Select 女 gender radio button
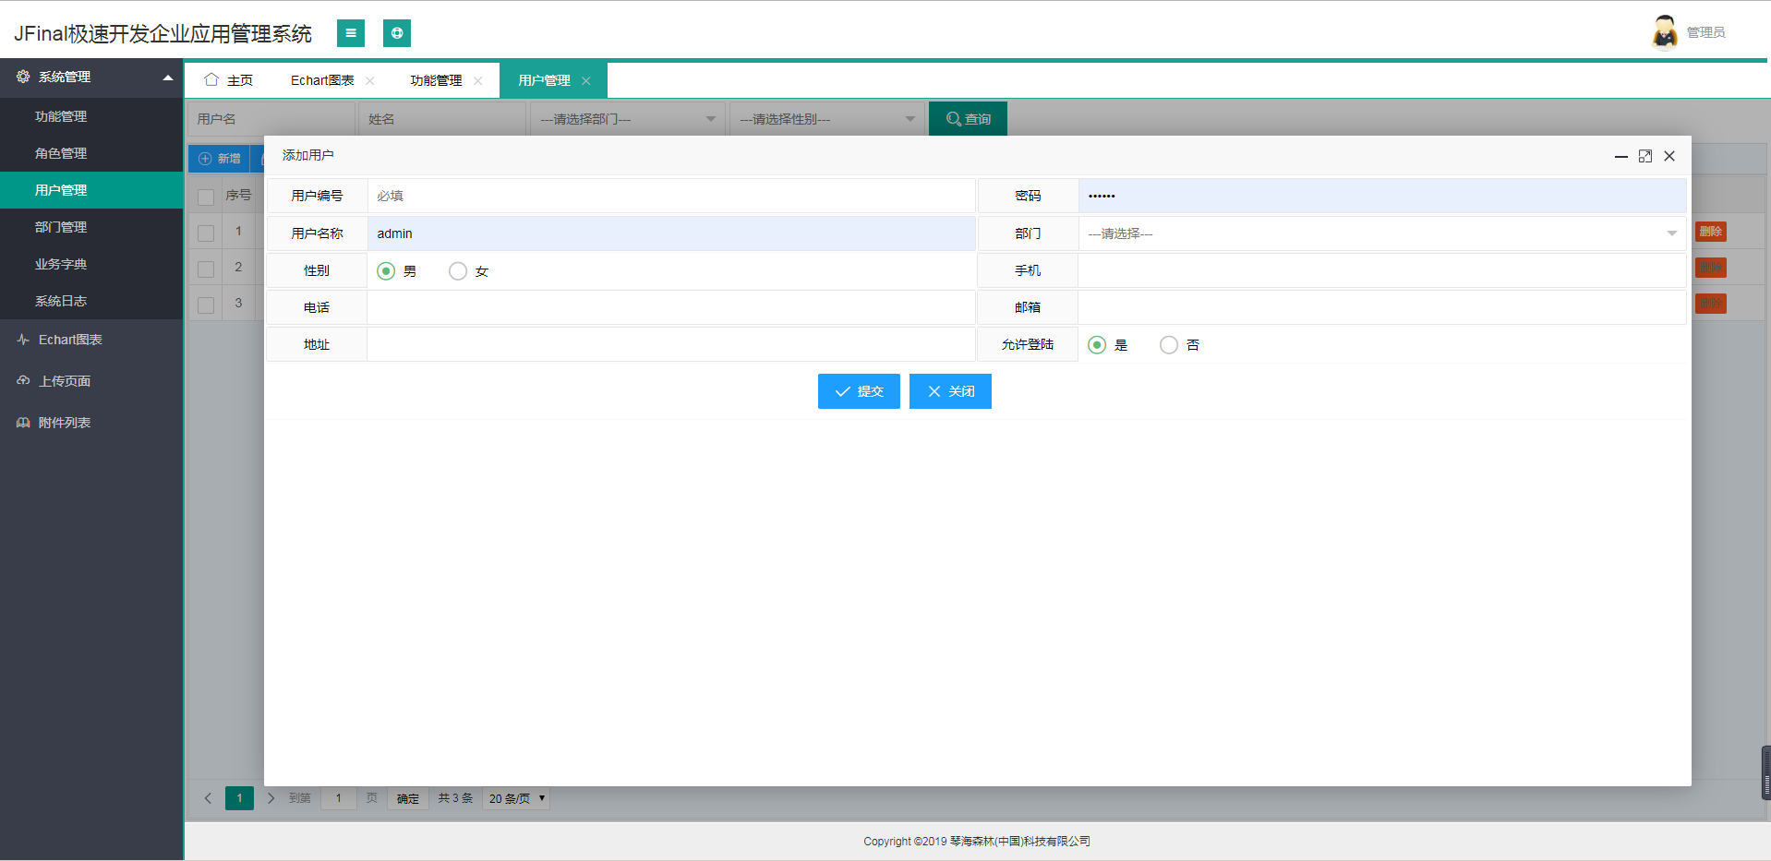The height and width of the screenshot is (861, 1771). (x=458, y=270)
